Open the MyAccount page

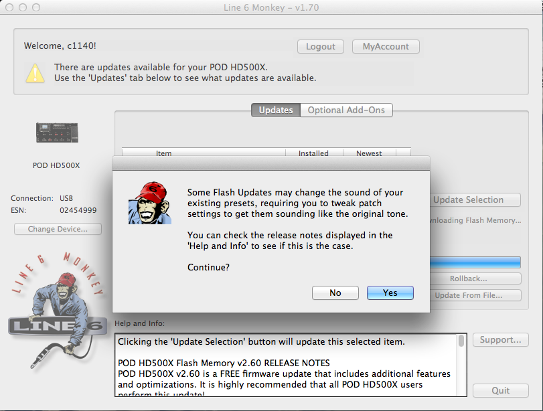pyautogui.click(x=386, y=46)
